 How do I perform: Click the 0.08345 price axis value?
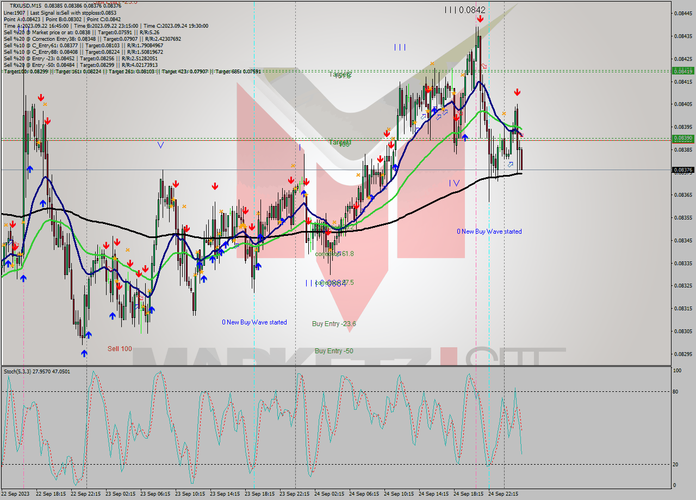point(683,240)
